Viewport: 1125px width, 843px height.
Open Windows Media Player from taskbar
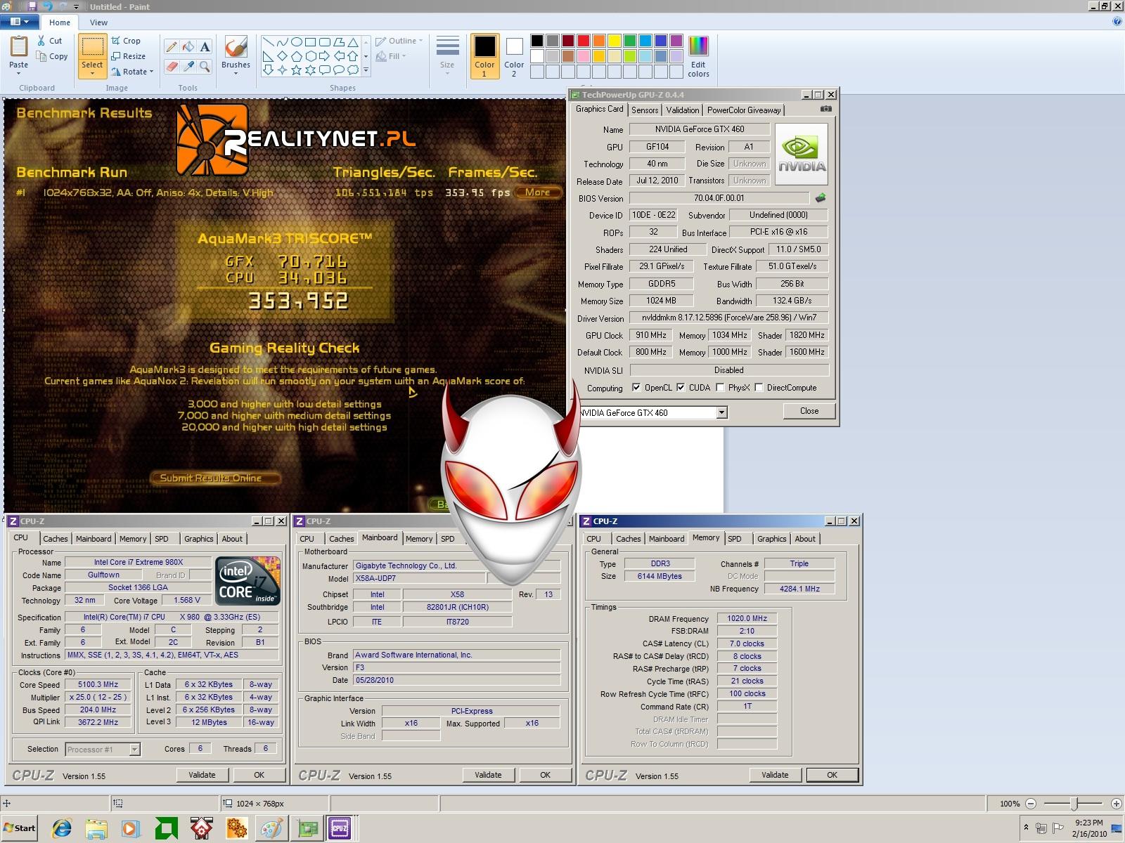(x=131, y=828)
